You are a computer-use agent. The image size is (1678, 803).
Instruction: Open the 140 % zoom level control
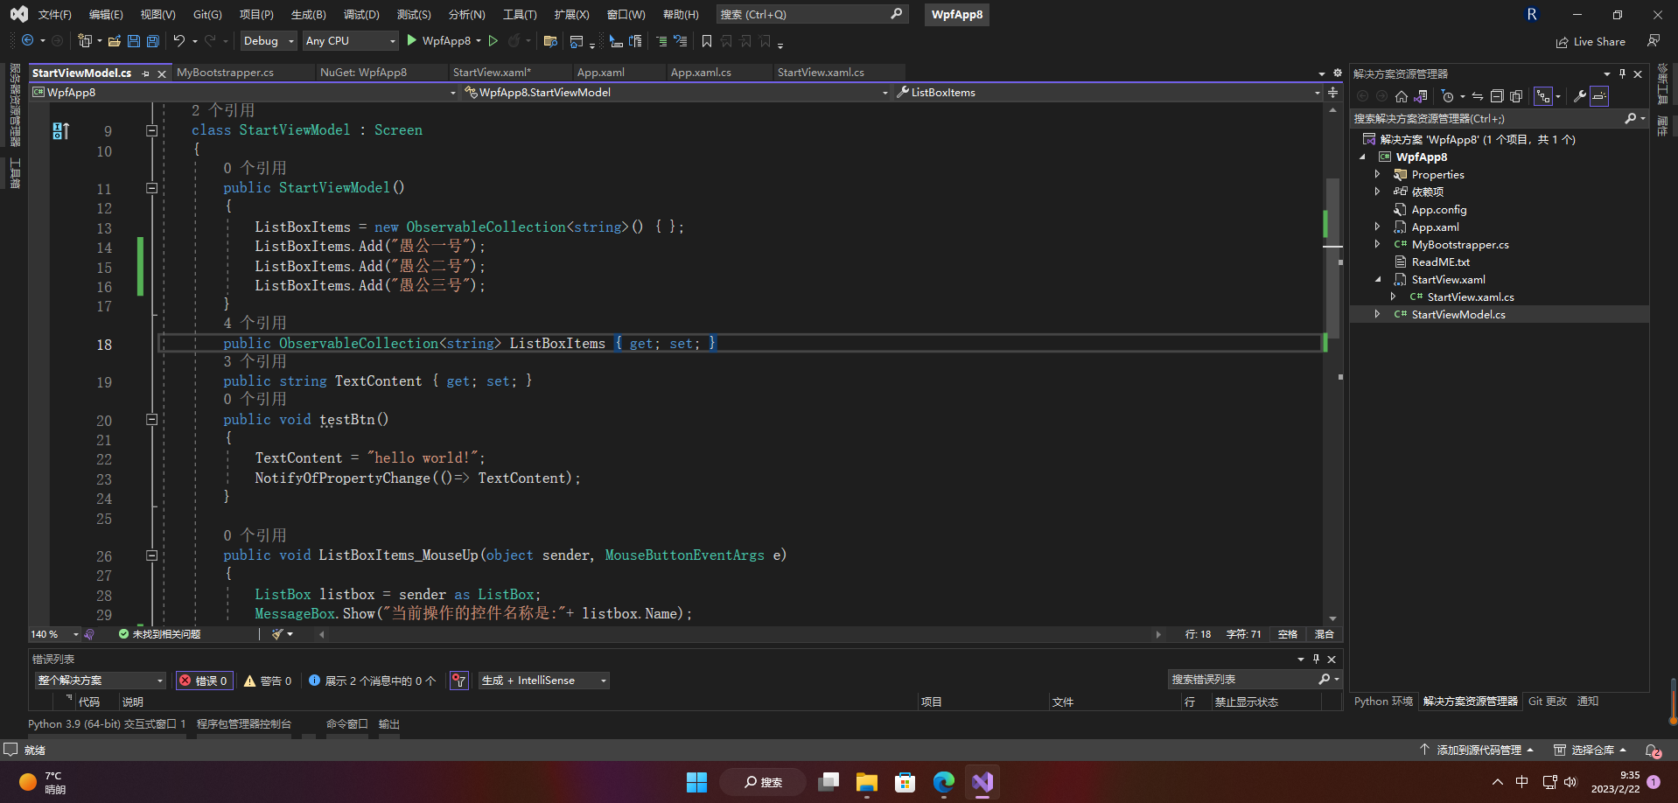point(54,634)
